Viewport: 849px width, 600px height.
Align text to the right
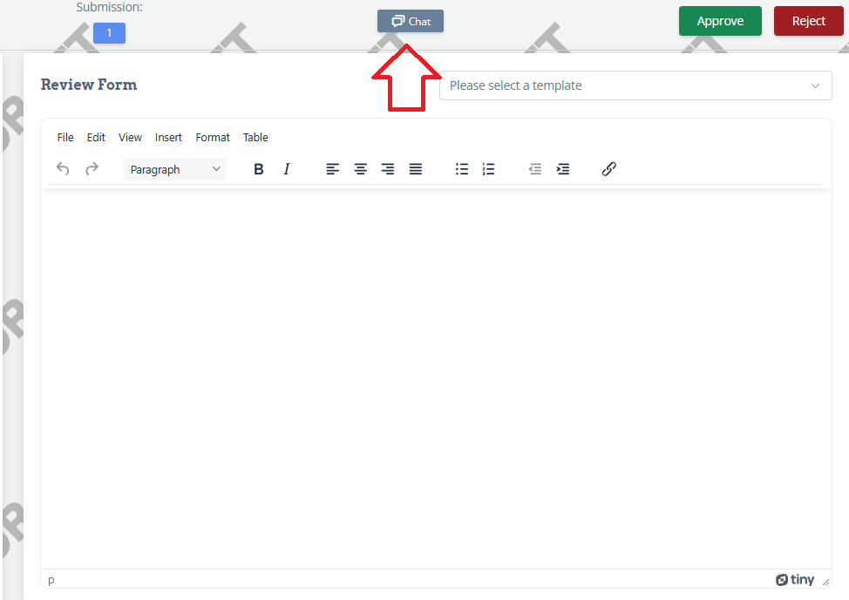[x=388, y=169]
